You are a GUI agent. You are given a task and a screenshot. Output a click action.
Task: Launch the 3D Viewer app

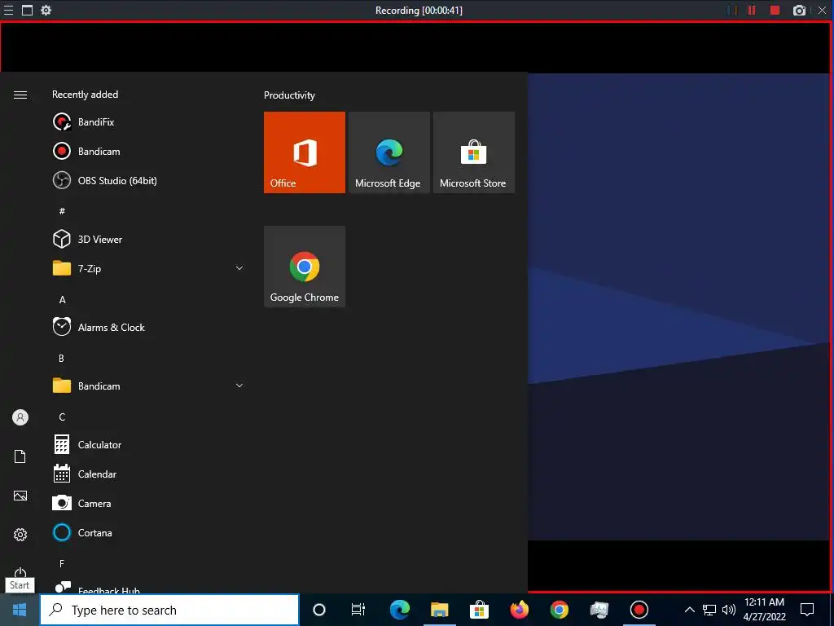(x=149, y=240)
